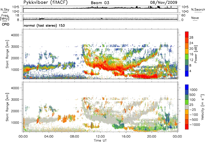This screenshot has height=142, width=205.
Task: Click the 16:00 time tick label
Action: coord(126,137)
